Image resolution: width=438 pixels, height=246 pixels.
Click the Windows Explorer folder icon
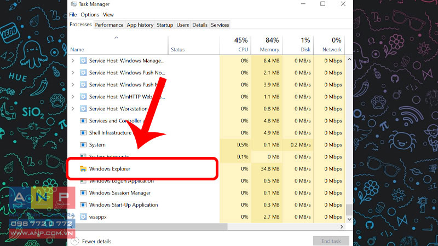coord(83,169)
